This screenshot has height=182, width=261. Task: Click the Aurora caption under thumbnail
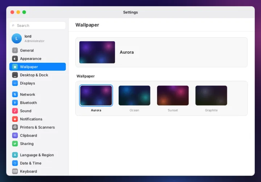coord(96,110)
